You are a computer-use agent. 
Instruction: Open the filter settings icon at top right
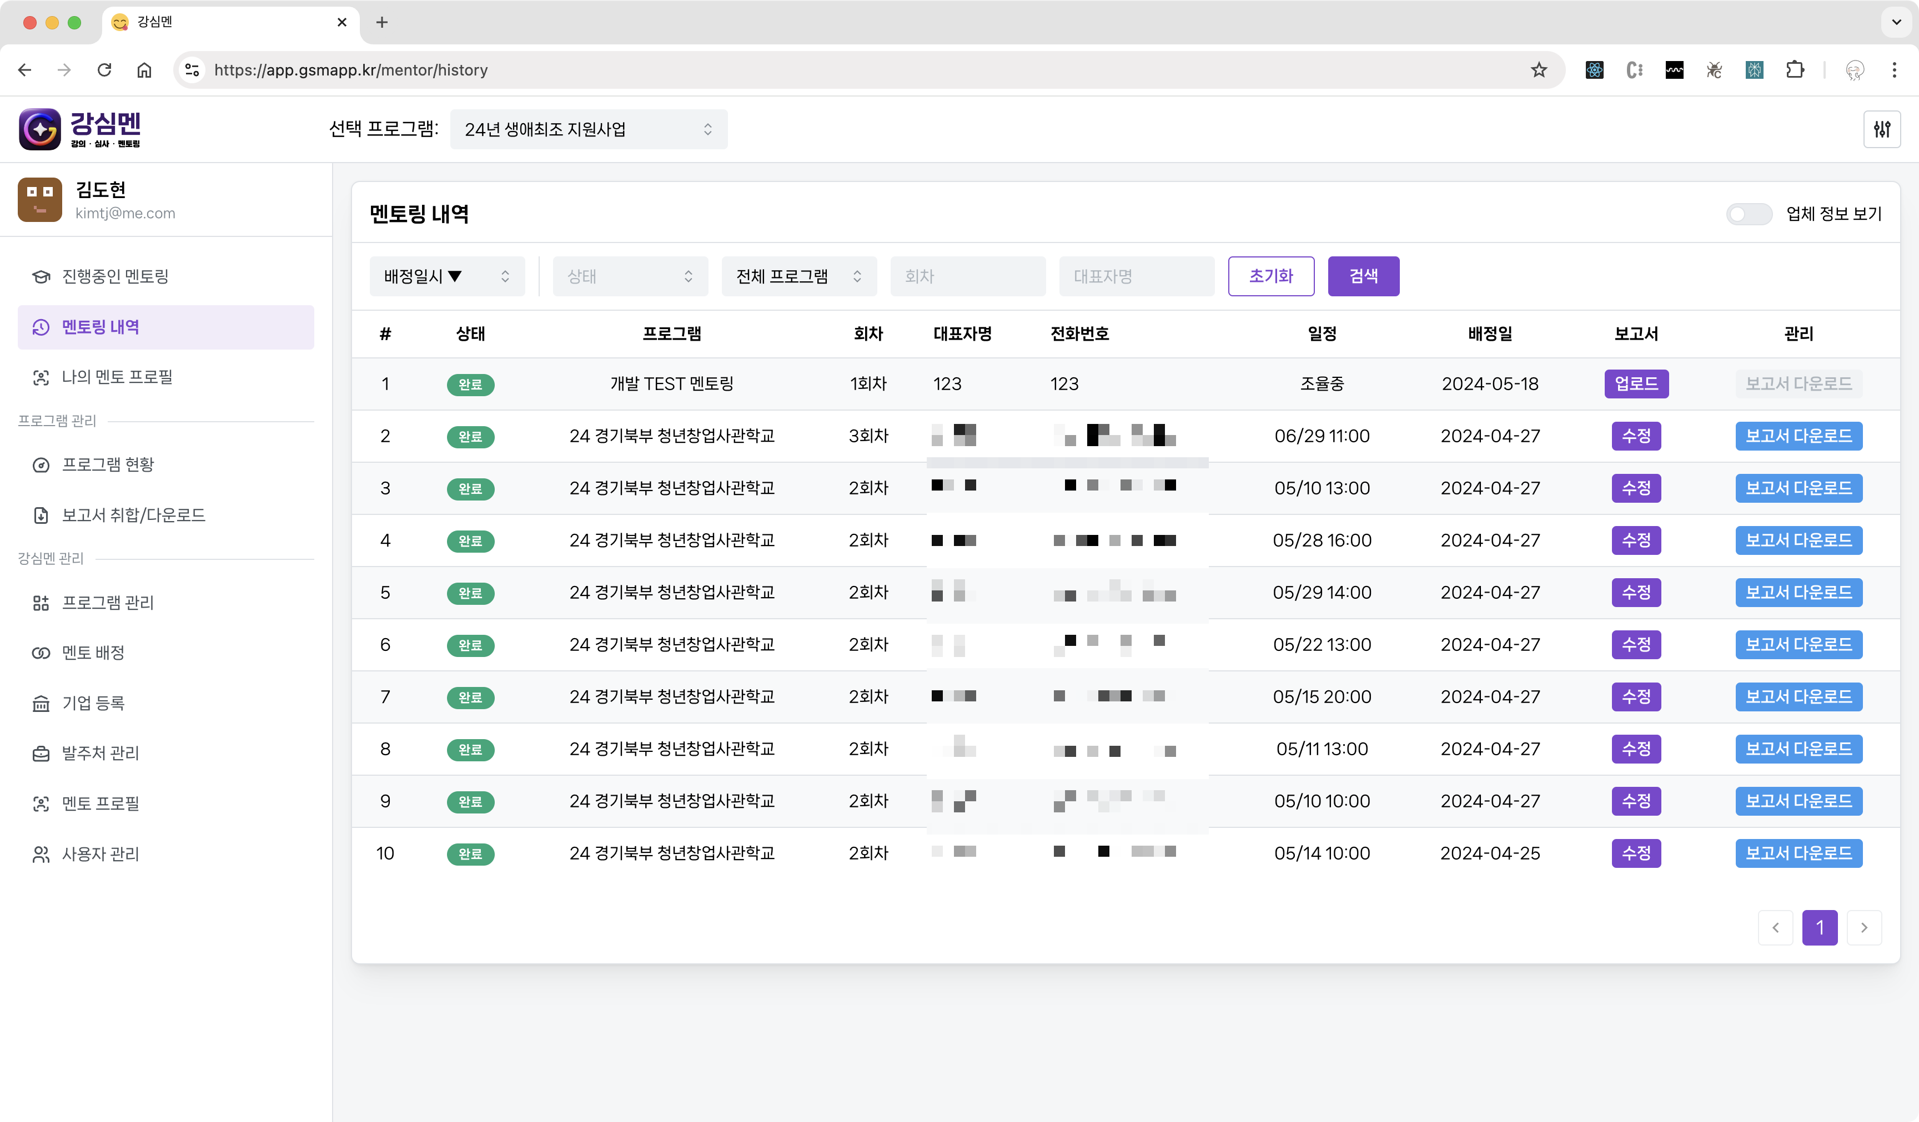click(1882, 129)
